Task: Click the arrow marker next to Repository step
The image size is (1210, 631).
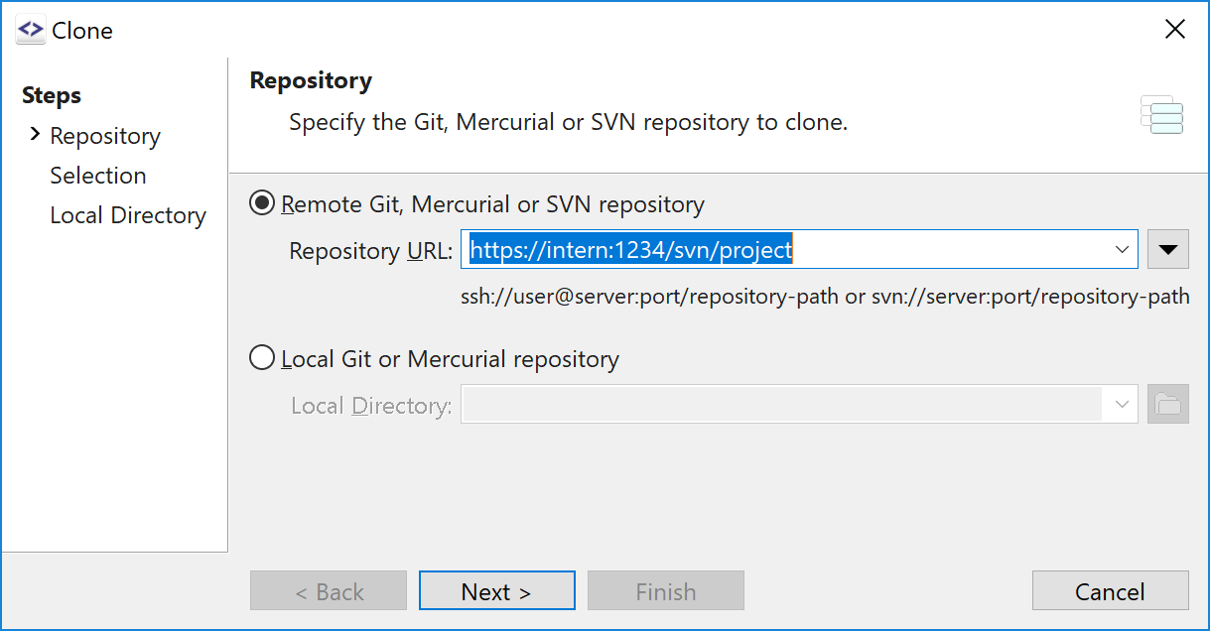Action: pos(35,135)
